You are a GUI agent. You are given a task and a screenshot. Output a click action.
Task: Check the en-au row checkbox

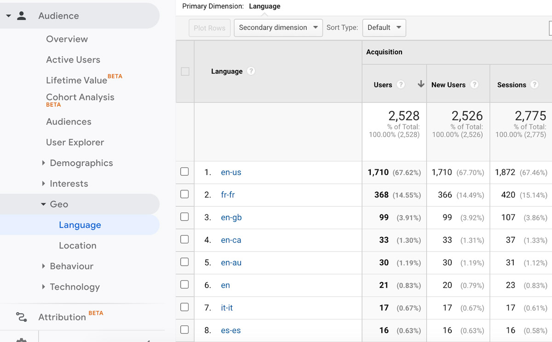(x=184, y=262)
